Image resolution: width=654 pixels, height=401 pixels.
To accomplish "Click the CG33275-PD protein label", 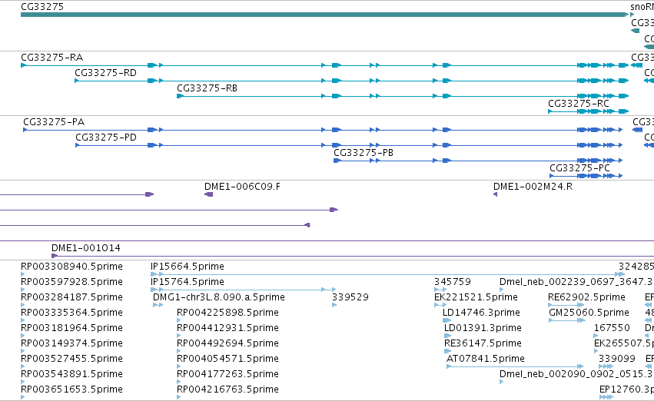I will point(106,138).
